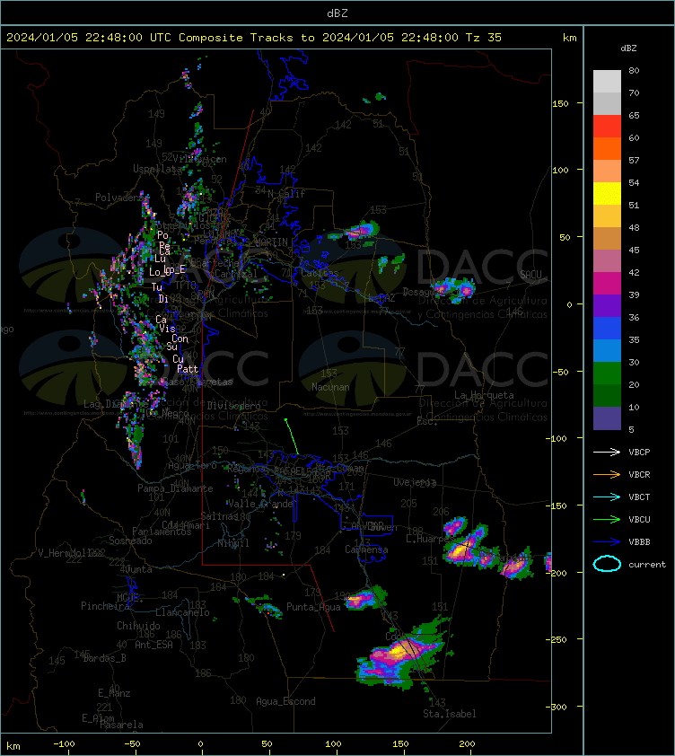
Task: Click the 'Nihuil' place label
Action: tap(233, 543)
